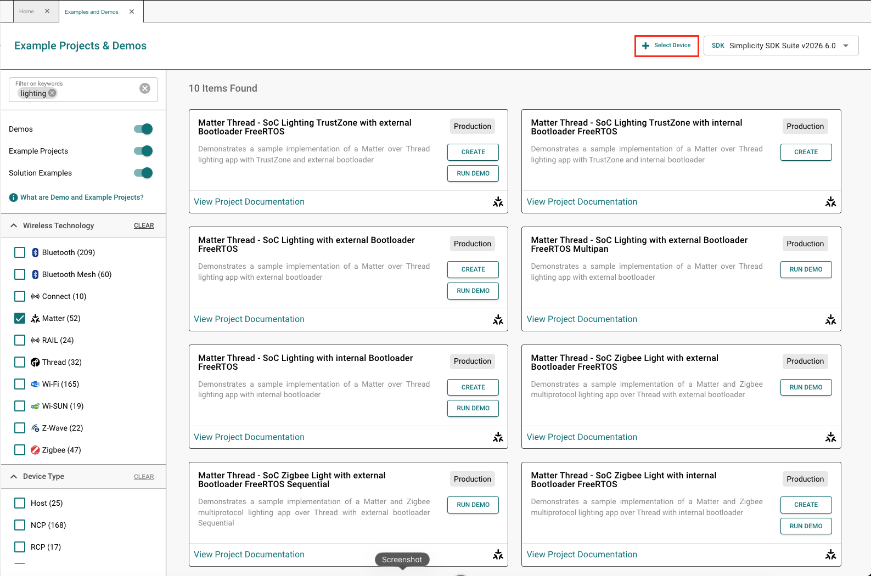The width and height of the screenshot is (871, 576).
Task: Collapse the Wireless Technology section
Action: (x=14, y=225)
